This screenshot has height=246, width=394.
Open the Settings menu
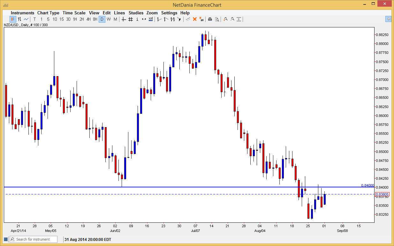(169, 13)
